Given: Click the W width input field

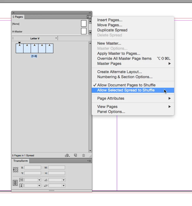Looking at the screenshot, I should pyautogui.click(x=57, y=167).
